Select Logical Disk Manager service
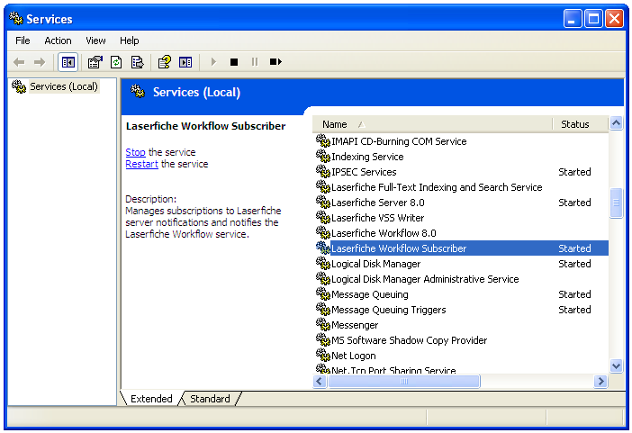632x433 pixels. coord(375,264)
